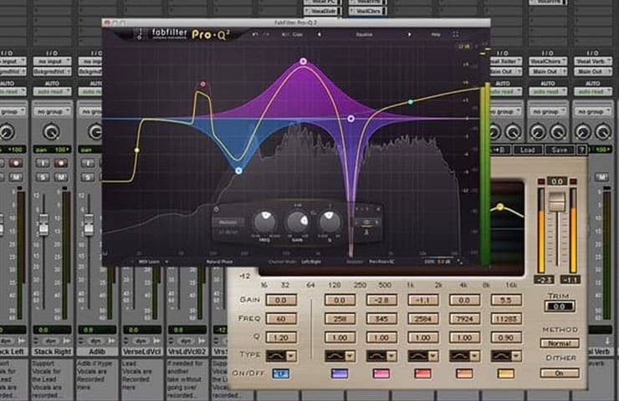This screenshot has height=401, width=619.
Task: Toggle the pink band On/Off button
Action: 381,373
